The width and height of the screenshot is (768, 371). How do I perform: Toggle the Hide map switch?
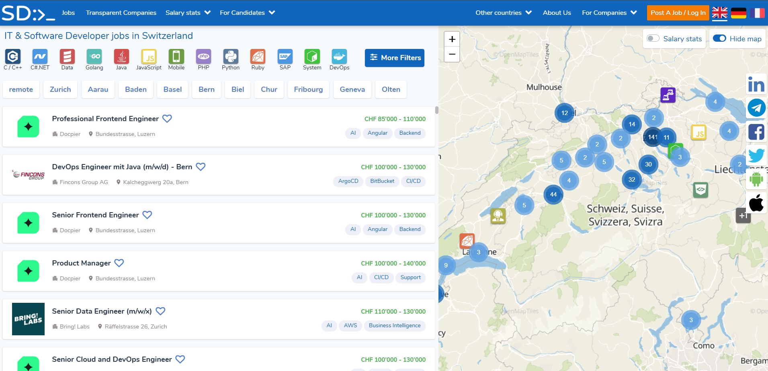click(x=719, y=39)
